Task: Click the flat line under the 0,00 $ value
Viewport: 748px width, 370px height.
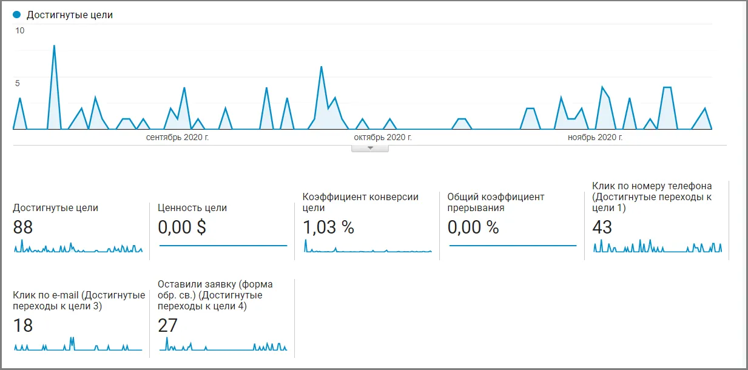Action: (223, 246)
